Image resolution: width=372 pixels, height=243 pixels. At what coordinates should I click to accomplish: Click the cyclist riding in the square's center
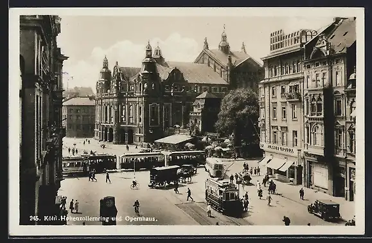134,184
